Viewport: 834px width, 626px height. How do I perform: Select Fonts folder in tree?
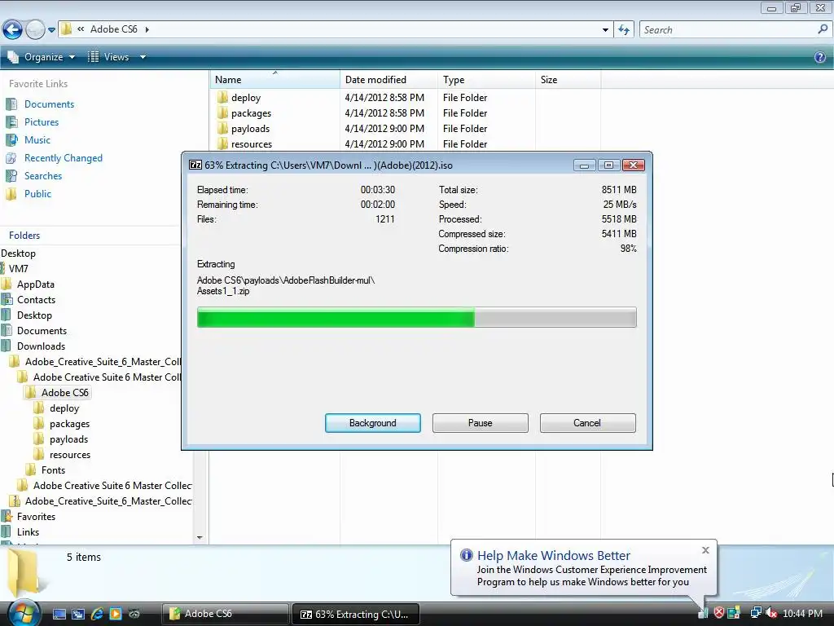click(x=53, y=470)
